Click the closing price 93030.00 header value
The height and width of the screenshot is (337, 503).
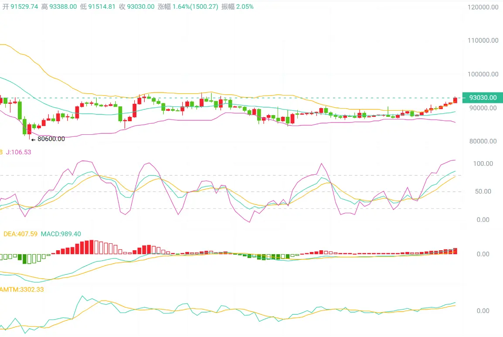141,7
